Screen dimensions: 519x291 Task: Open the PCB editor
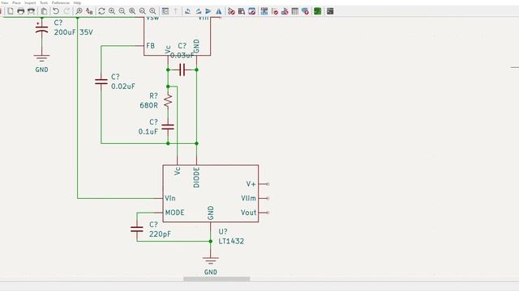[x=317, y=11]
